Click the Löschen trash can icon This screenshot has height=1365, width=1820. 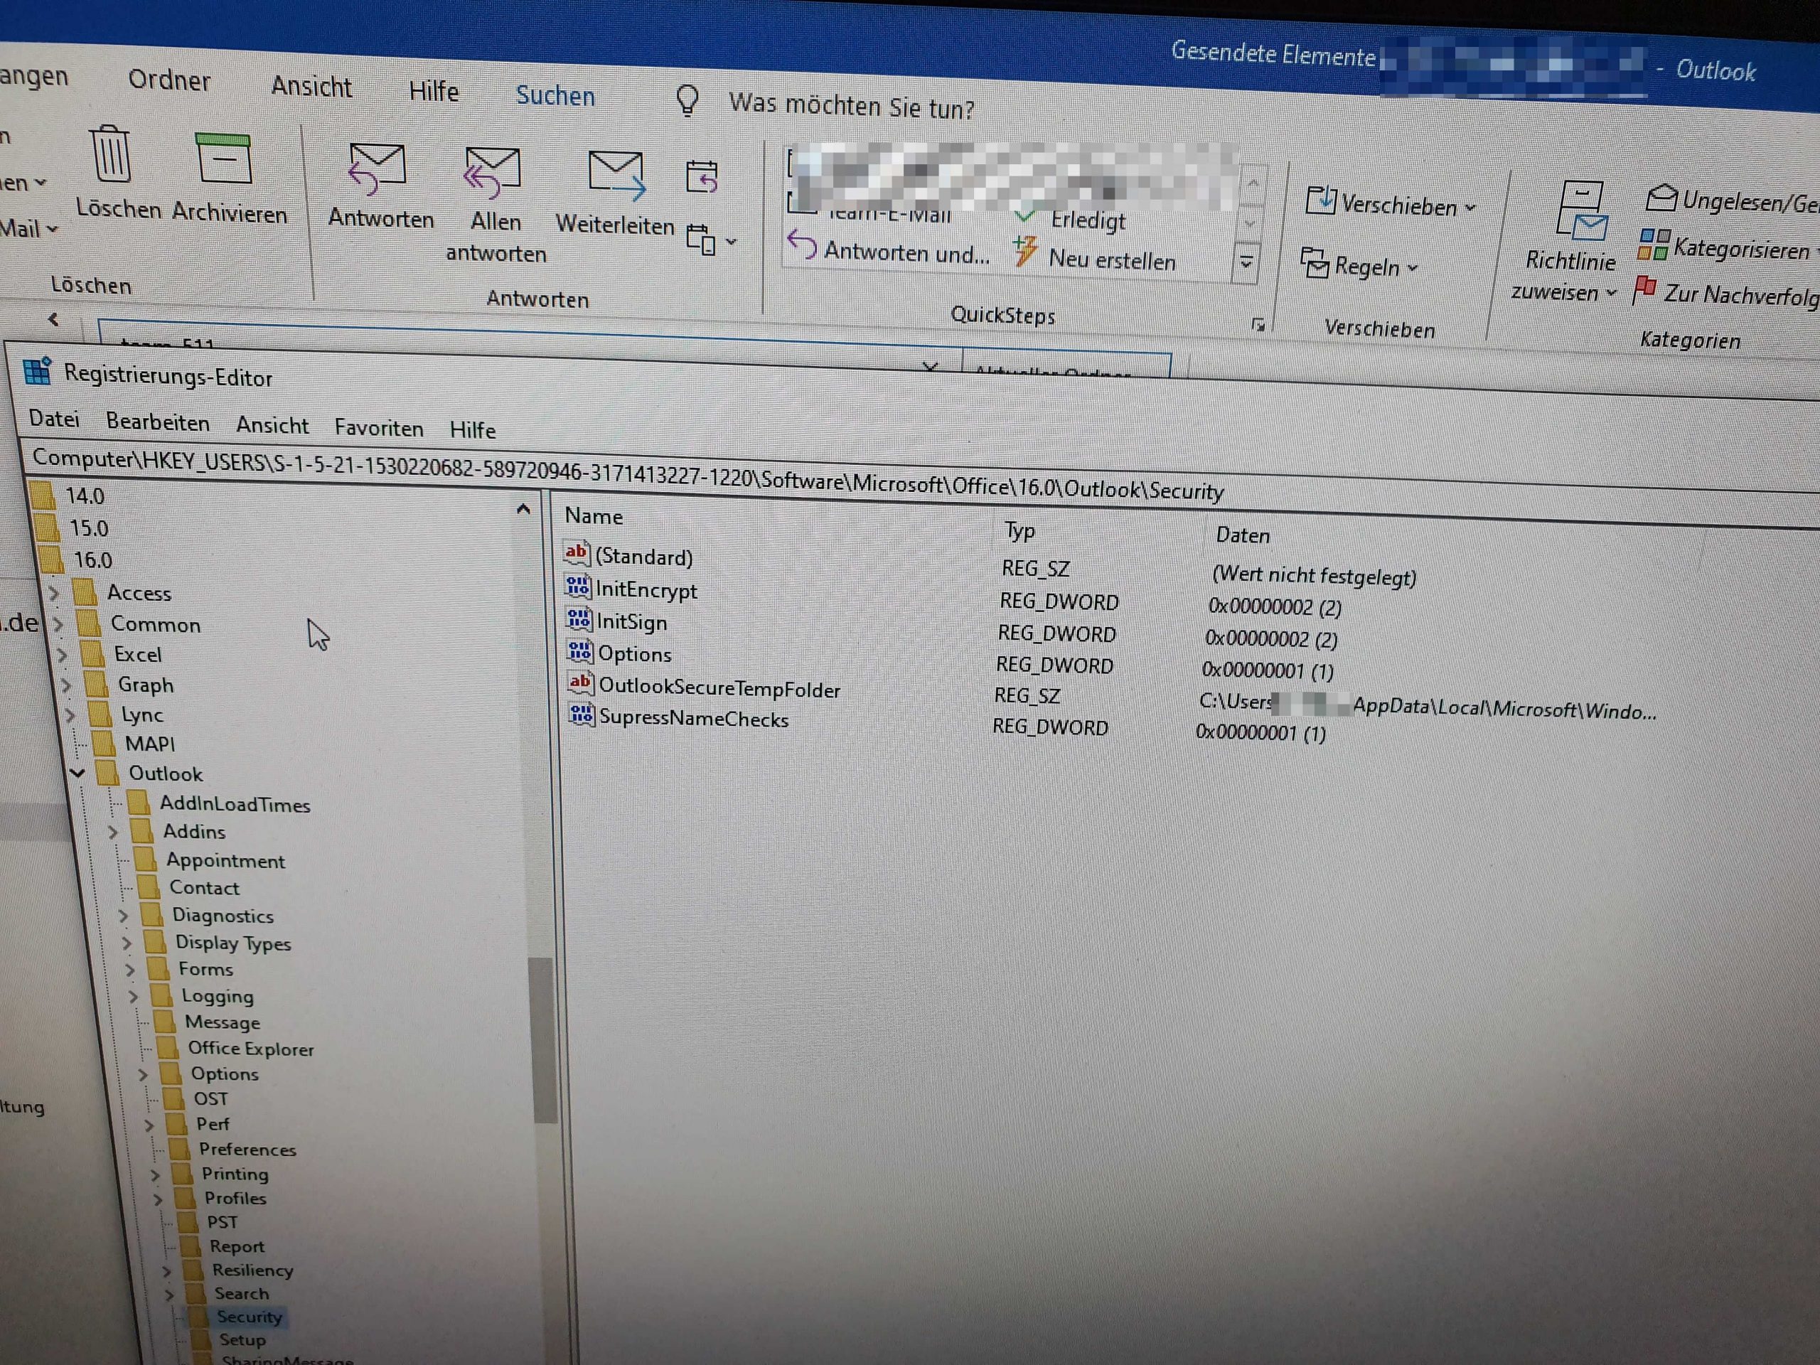point(111,156)
